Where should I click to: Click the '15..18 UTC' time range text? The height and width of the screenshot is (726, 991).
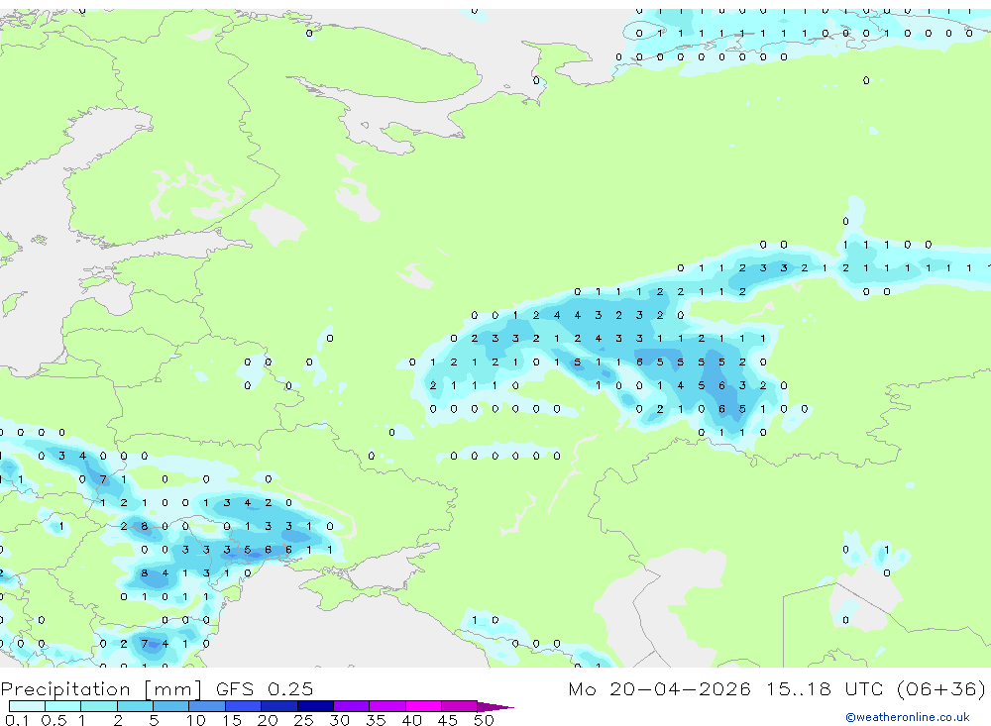(825, 688)
